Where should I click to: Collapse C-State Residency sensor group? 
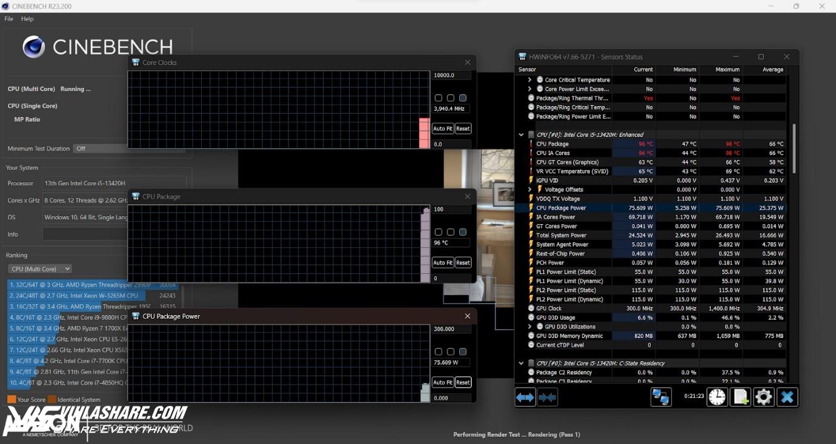coord(521,363)
